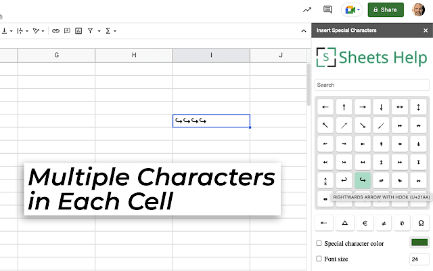Open the filter views dropdown arrow
This screenshot has width=433, height=271.
99,31
